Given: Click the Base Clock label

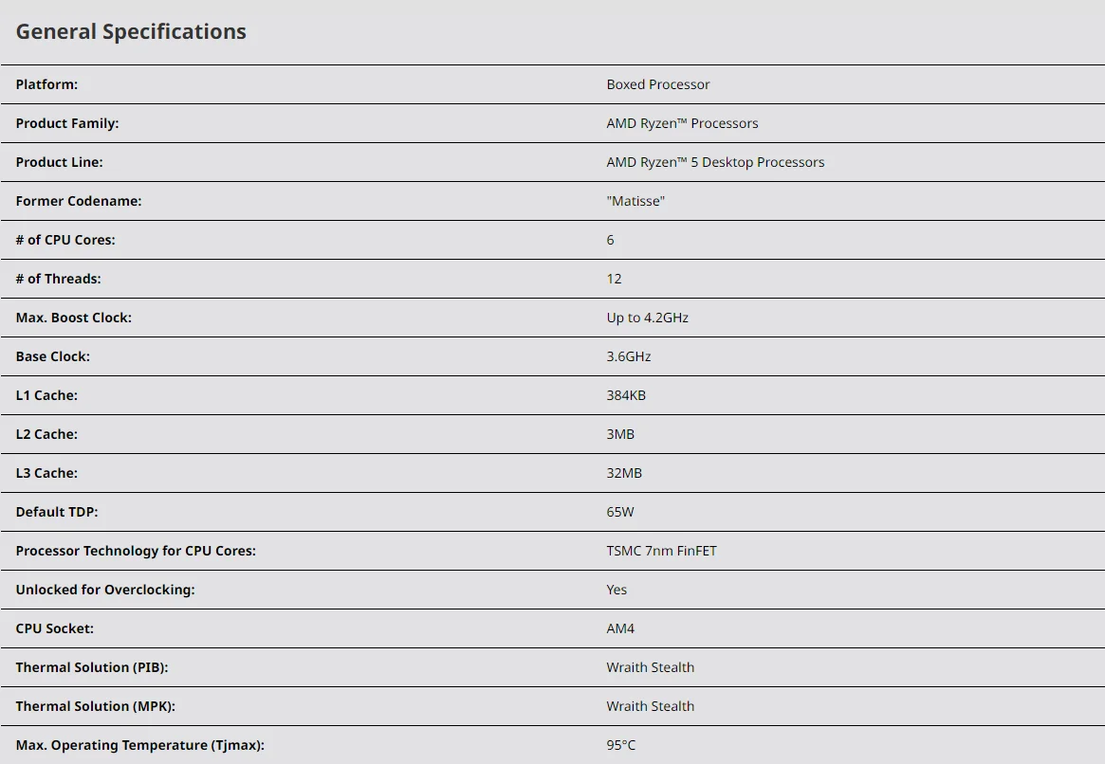Looking at the screenshot, I should coord(53,356).
